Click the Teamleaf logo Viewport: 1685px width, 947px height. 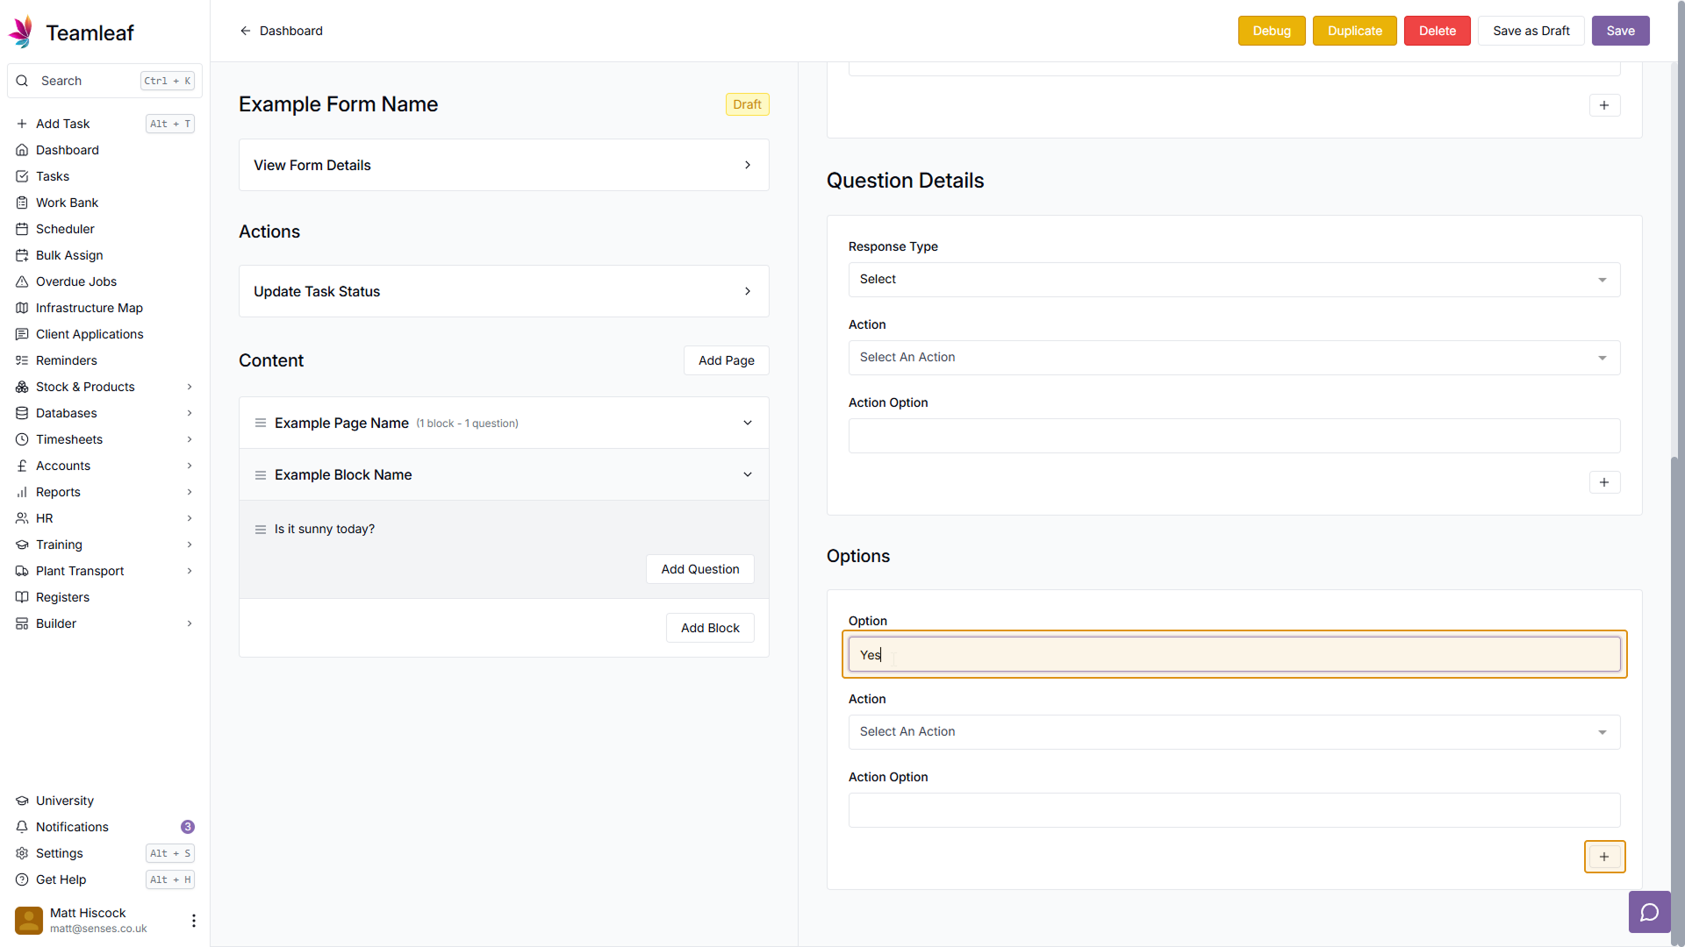pyautogui.click(x=22, y=32)
